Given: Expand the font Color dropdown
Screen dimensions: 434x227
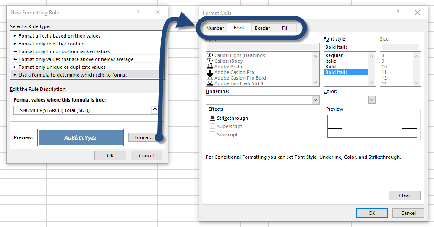Looking at the screenshot, I should click(x=371, y=100).
